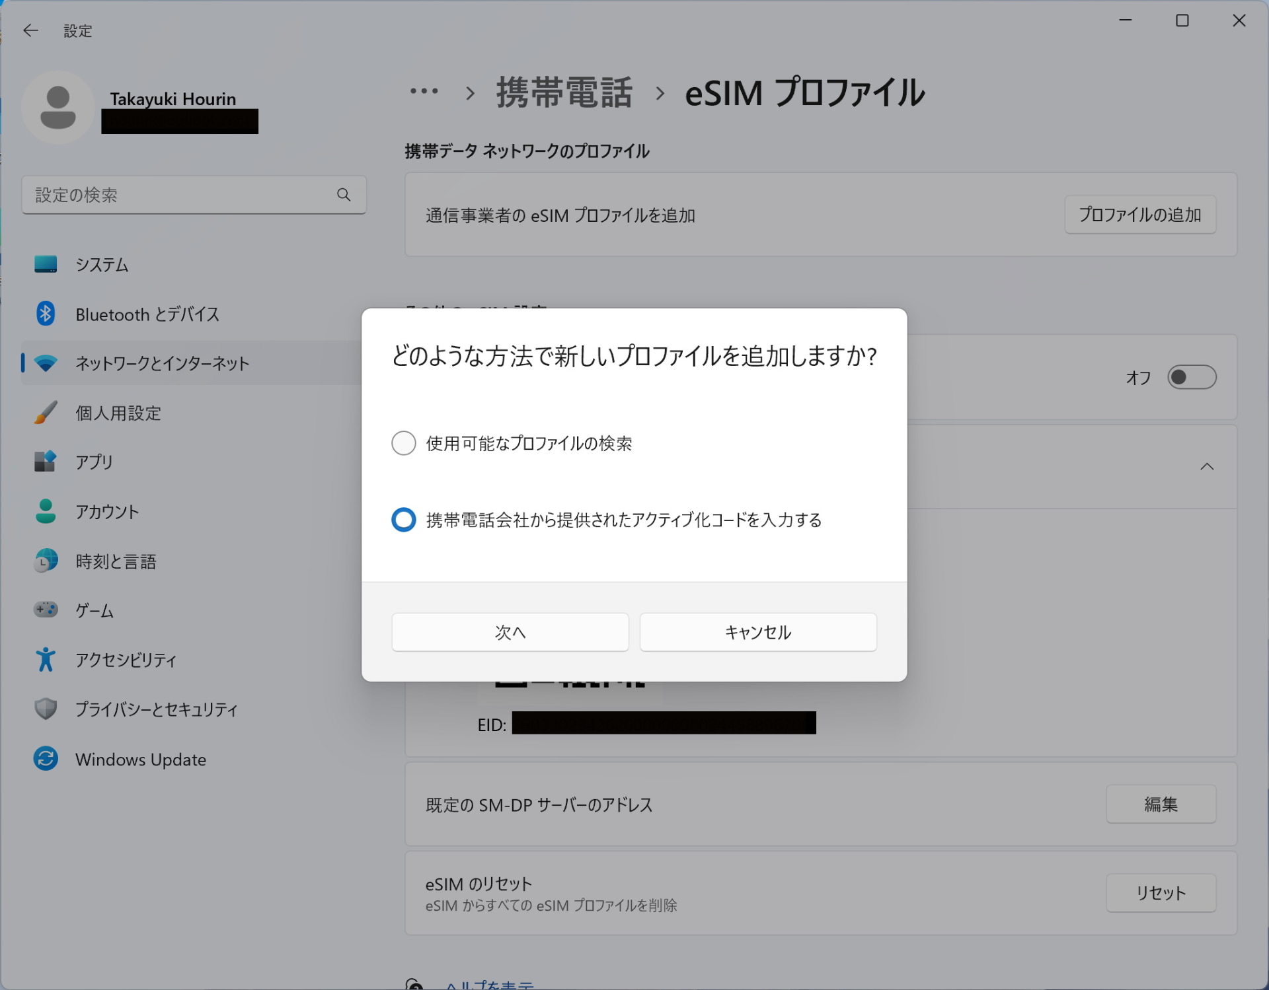This screenshot has height=990, width=1269.
Task: Go to 携帯電話 via breadcrumb
Action: pyautogui.click(x=563, y=92)
